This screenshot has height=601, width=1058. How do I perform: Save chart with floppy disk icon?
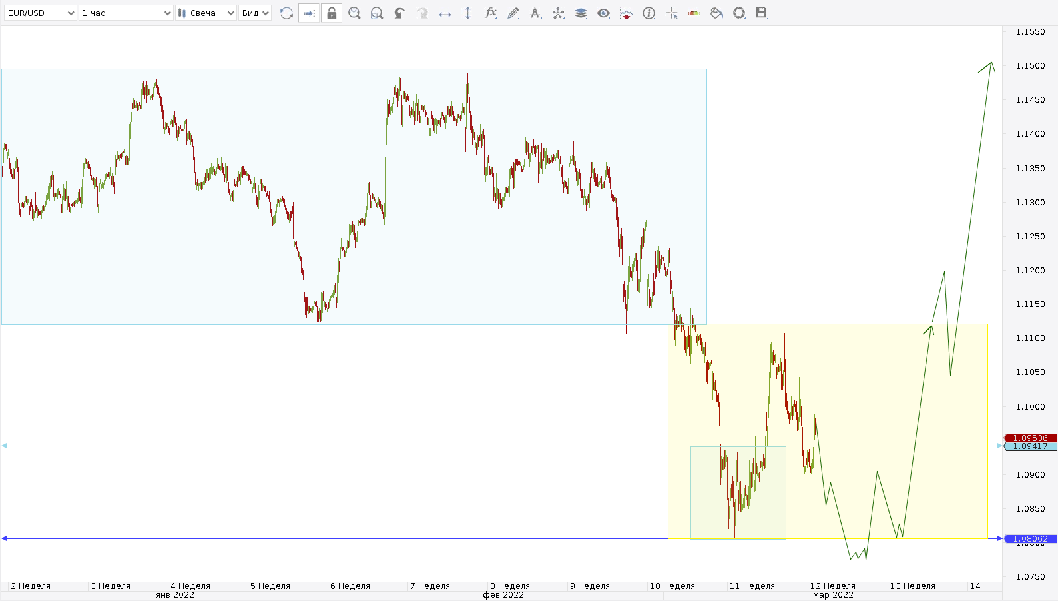point(762,13)
